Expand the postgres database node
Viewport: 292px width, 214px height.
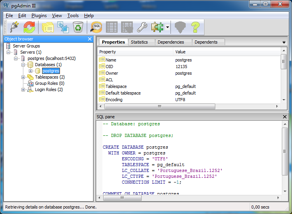[30, 71]
